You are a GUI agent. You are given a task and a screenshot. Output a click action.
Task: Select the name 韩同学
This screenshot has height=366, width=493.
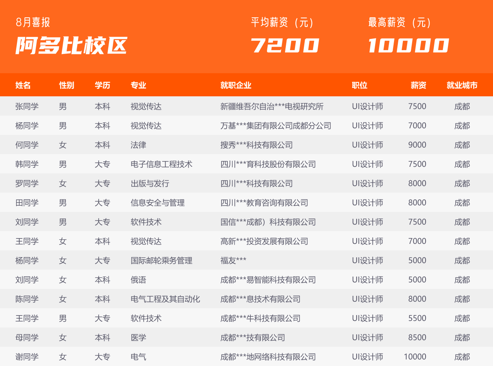(x=27, y=164)
